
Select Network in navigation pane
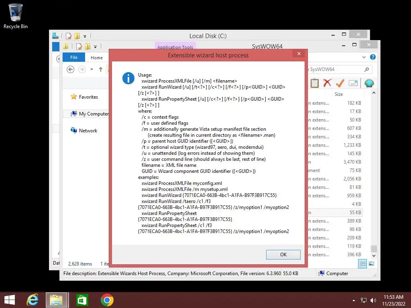84,131
